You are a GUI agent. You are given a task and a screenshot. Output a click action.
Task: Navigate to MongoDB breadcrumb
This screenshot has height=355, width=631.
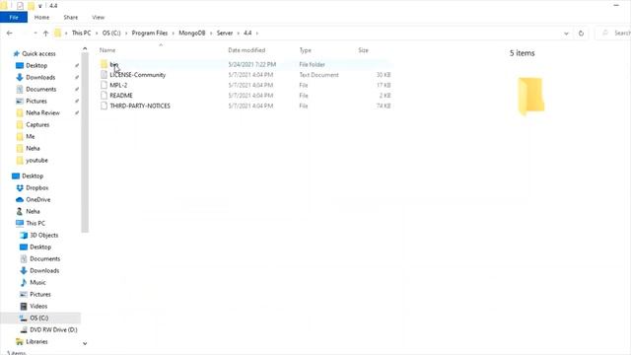pyautogui.click(x=192, y=33)
